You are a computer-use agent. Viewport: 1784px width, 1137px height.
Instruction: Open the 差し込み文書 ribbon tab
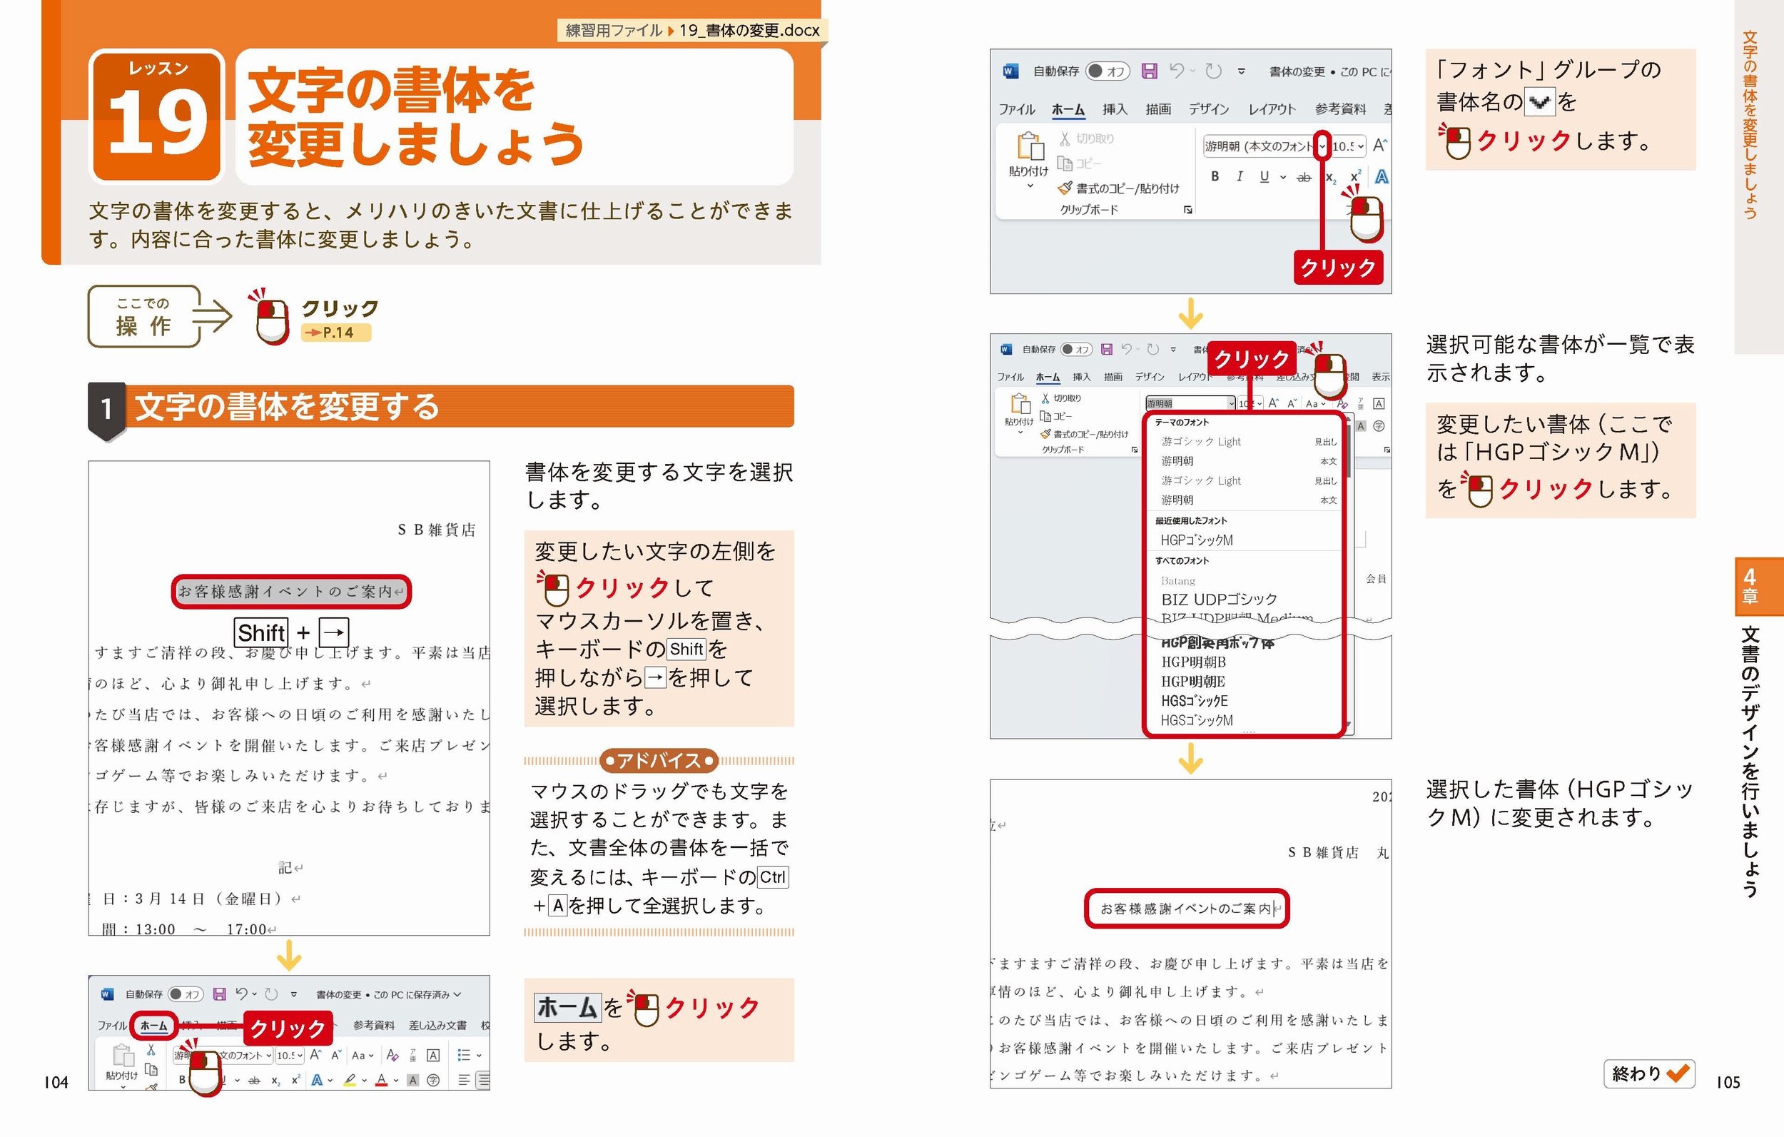437,1025
